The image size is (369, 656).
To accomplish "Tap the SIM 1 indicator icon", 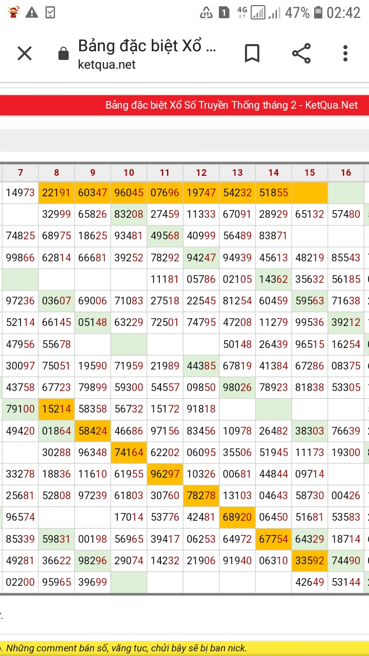I will coord(224,12).
